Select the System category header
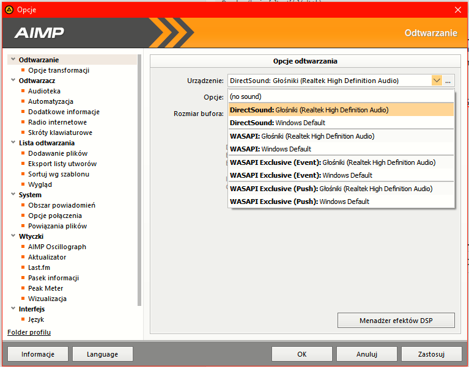The width and height of the screenshot is (469, 367). 30,195
